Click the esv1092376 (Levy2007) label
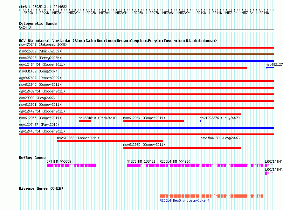 point(220,118)
